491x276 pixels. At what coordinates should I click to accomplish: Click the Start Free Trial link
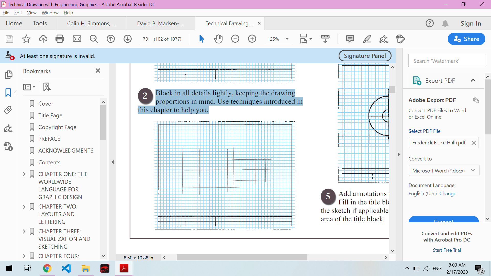447,250
